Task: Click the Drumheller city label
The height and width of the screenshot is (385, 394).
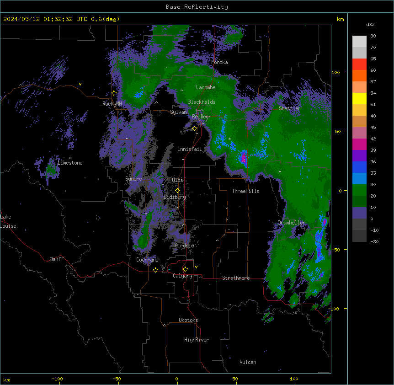Action: coord(292,222)
